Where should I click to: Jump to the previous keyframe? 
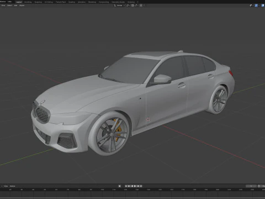click(129, 186)
